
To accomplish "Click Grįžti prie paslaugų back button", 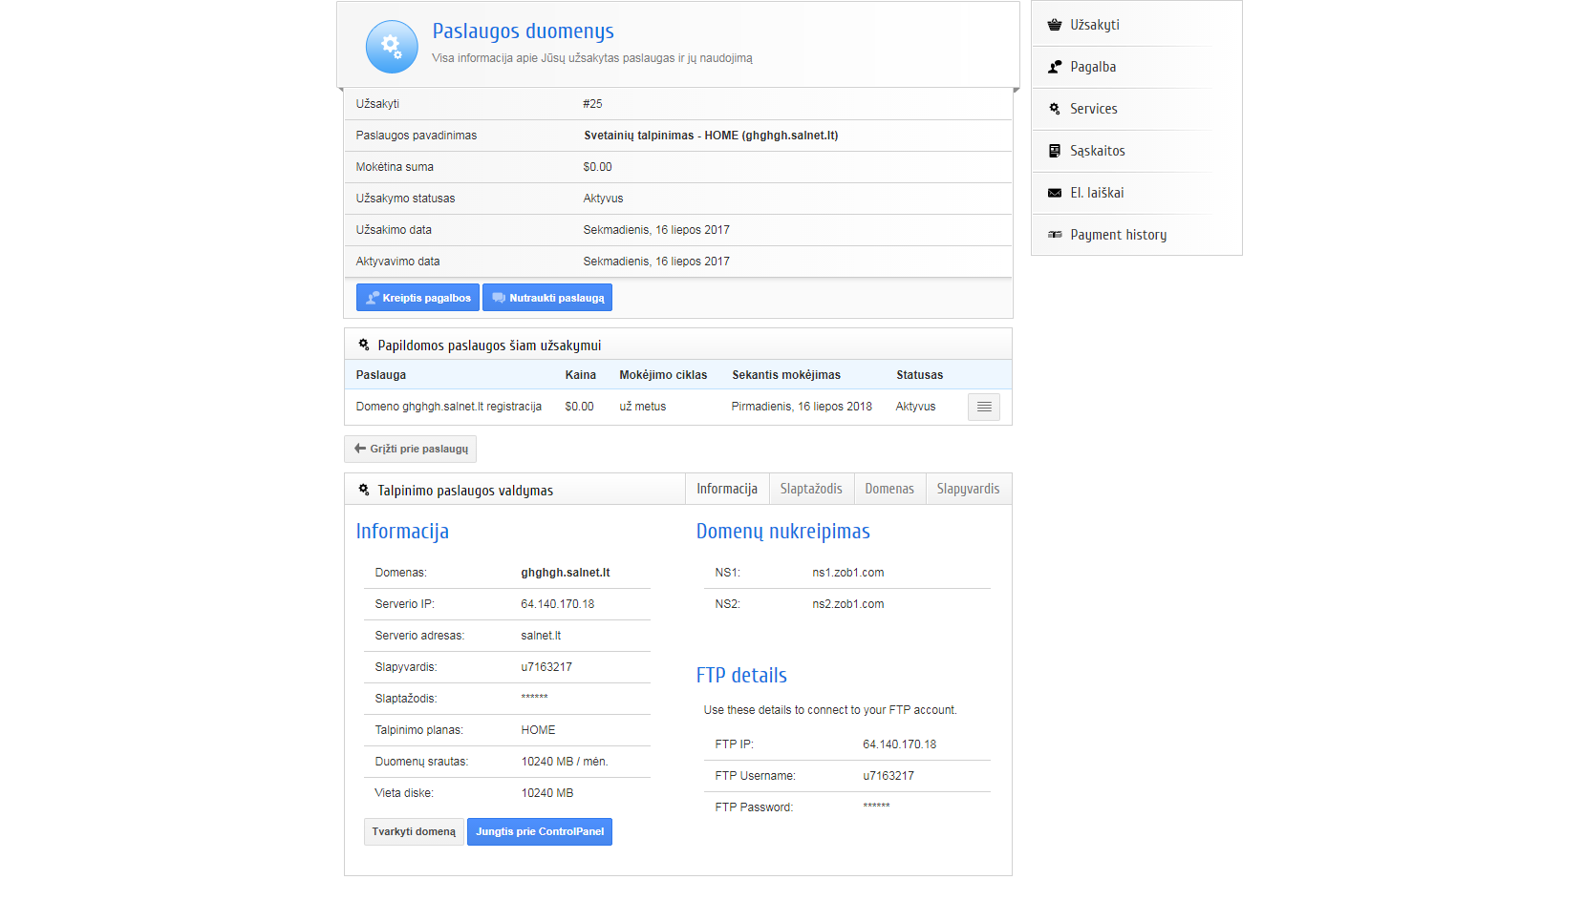I will tap(411, 449).
